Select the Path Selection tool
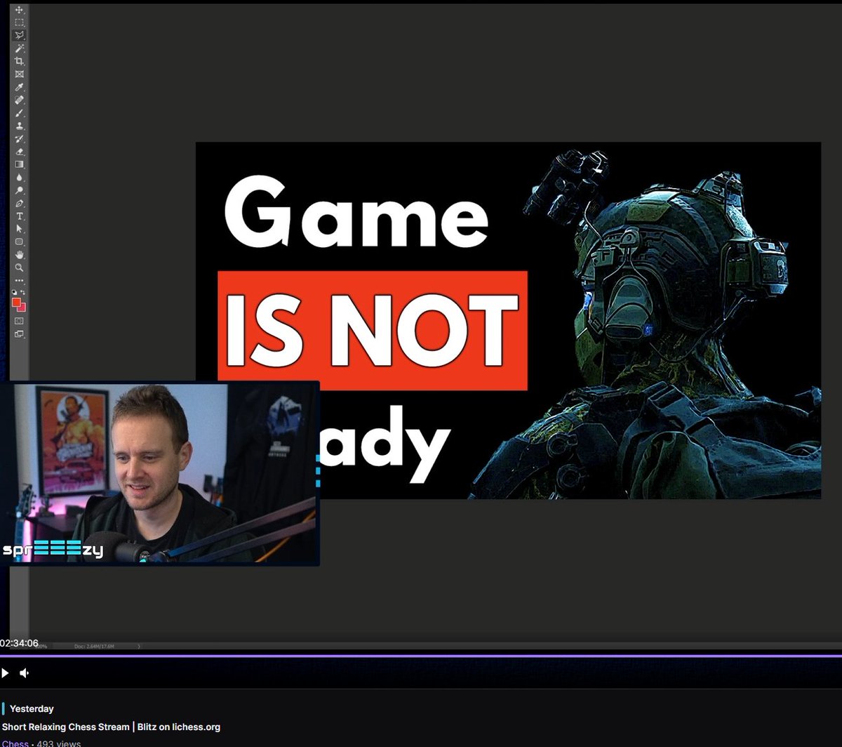The height and width of the screenshot is (747, 842). tap(20, 228)
